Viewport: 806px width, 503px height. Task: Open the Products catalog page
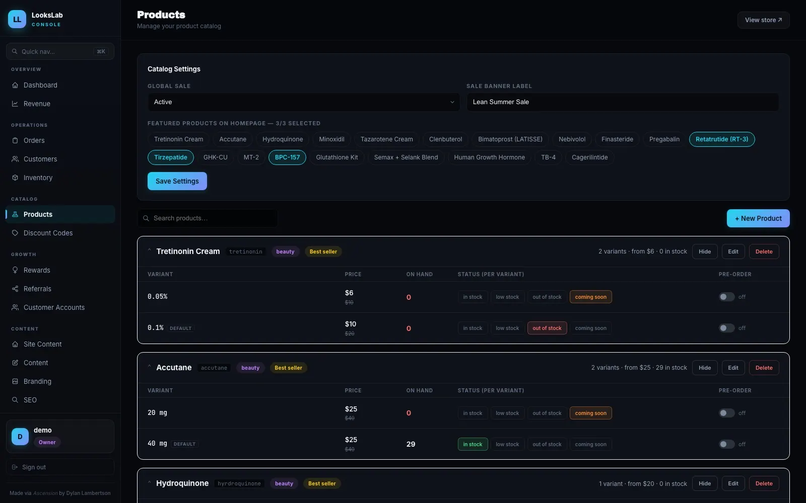[x=60, y=214]
